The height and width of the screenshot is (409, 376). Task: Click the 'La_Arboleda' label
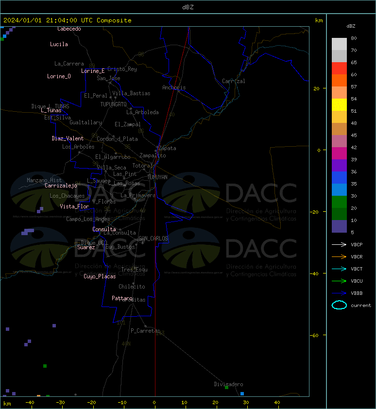point(142,112)
